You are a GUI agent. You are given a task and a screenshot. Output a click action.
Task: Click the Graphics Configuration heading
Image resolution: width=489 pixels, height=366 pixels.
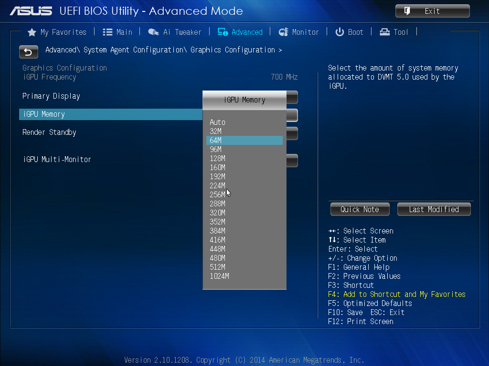(64, 68)
